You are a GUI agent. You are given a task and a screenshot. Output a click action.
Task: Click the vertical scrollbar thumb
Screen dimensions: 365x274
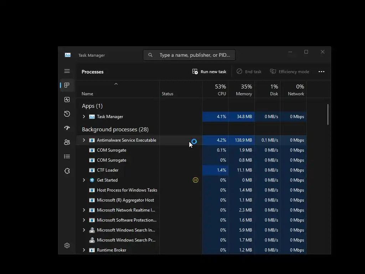point(328,115)
